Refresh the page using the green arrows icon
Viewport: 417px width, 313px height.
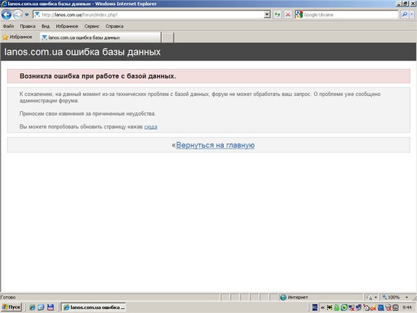(x=278, y=14)
